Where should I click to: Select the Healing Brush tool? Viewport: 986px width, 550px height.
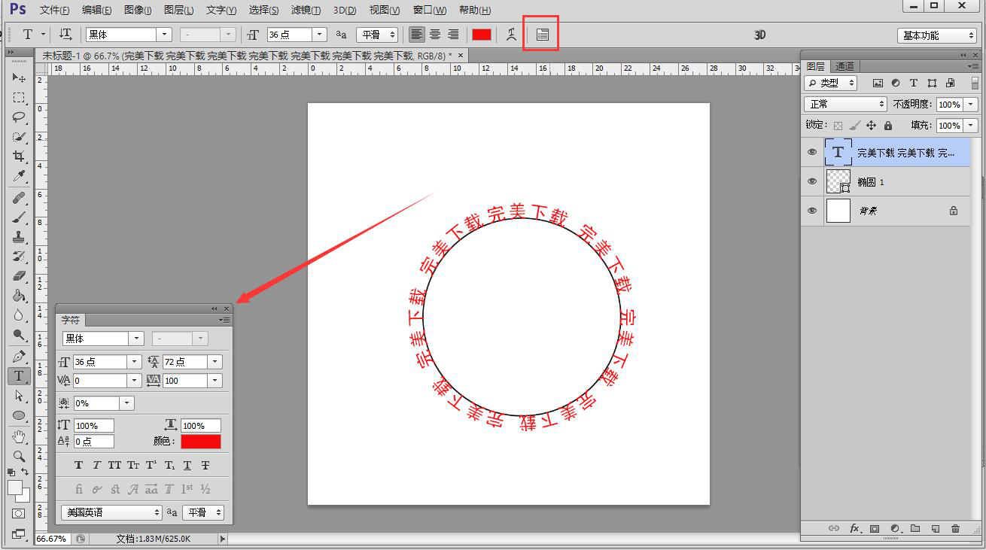coord(19,198)
